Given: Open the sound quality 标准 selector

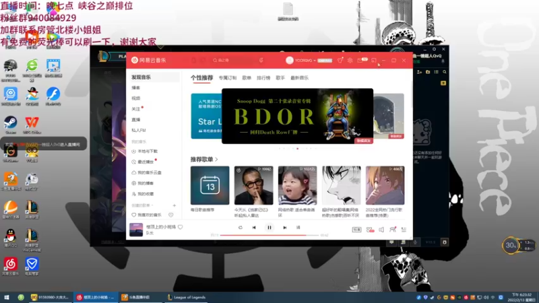Looking at the screenshot, I should click(356, 230).
